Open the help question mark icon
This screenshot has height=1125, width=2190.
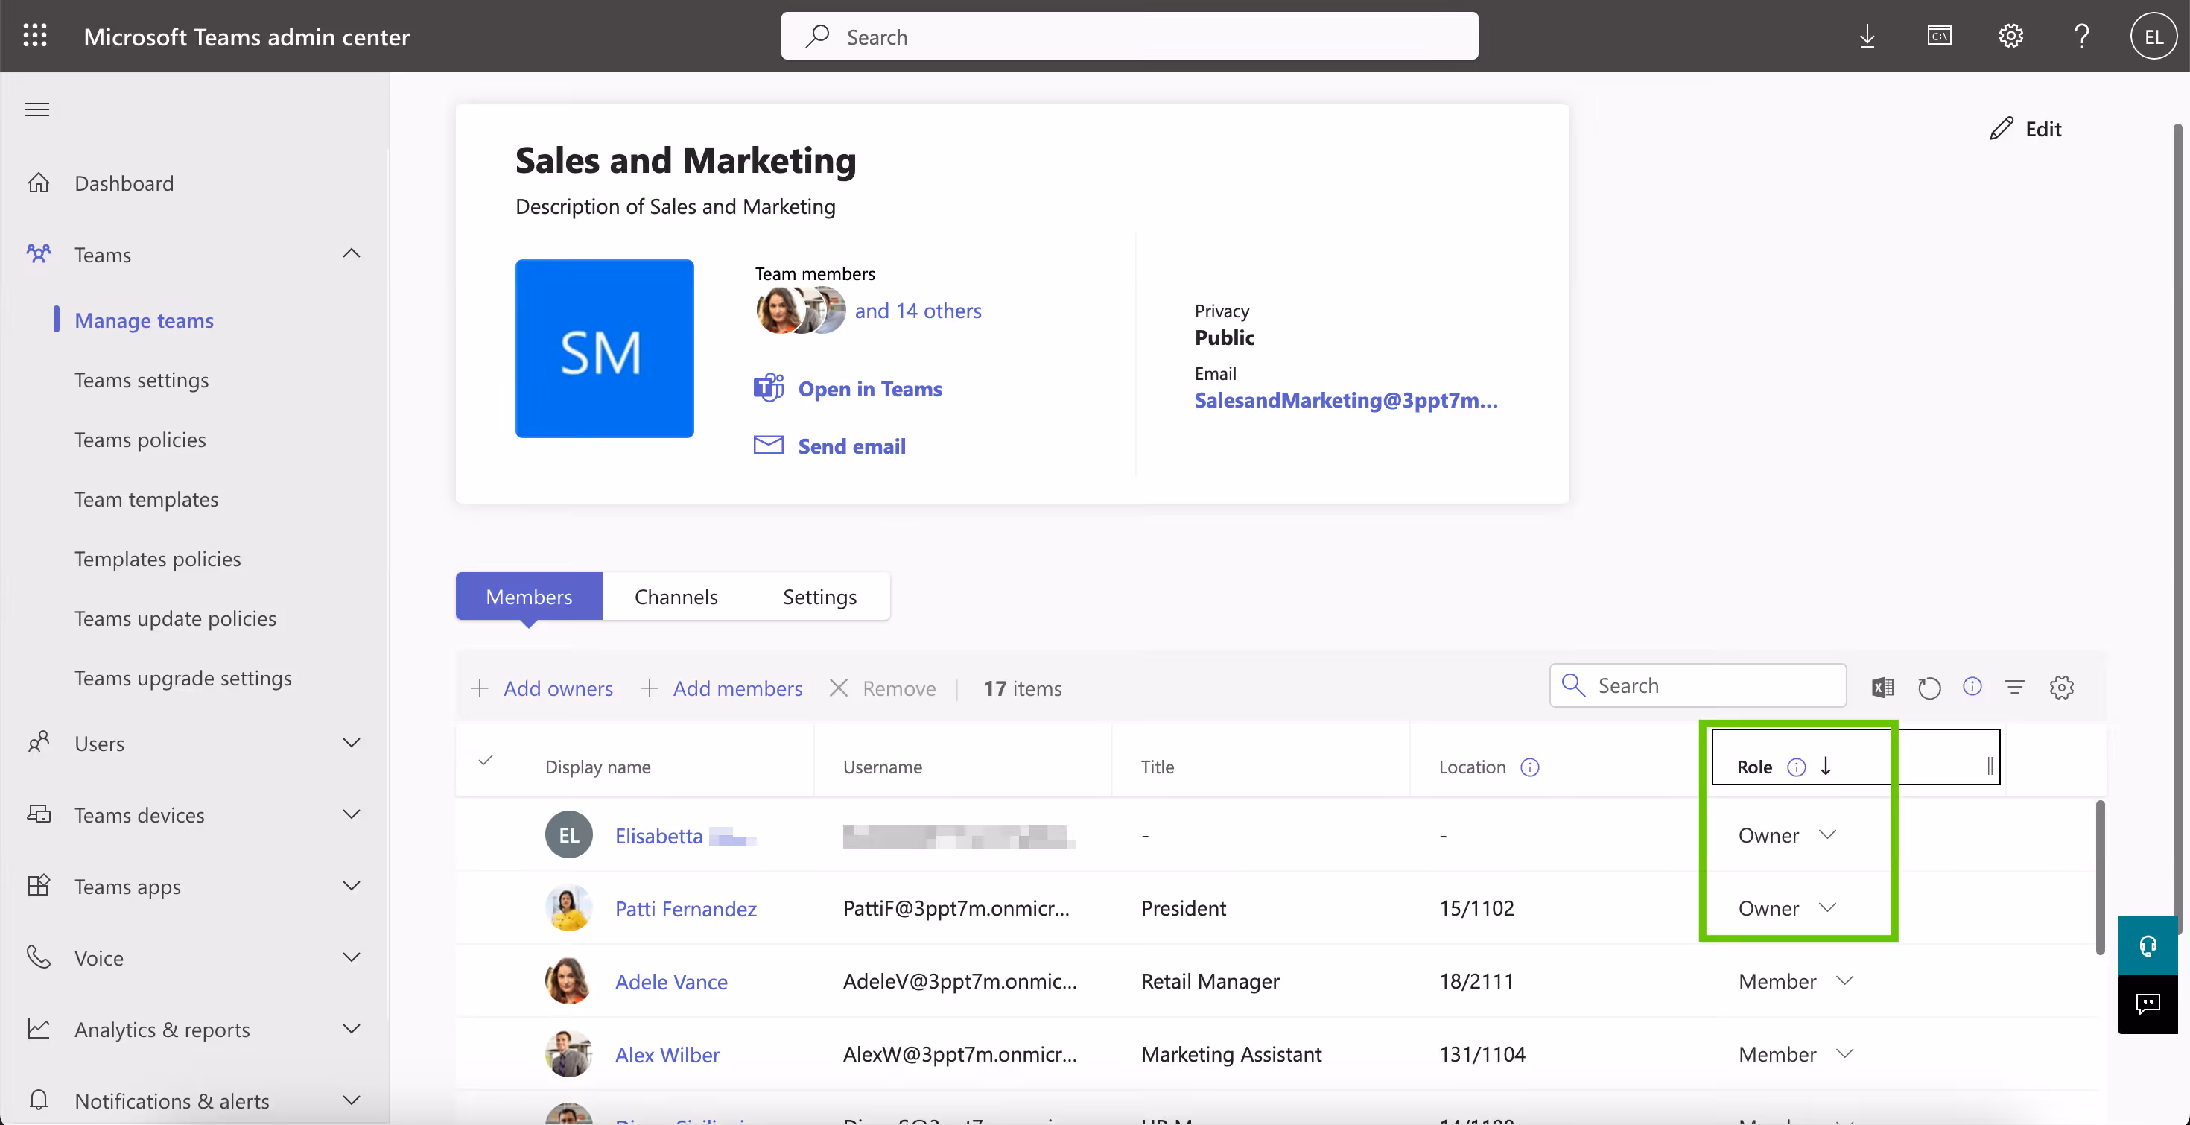[2081, 35]
